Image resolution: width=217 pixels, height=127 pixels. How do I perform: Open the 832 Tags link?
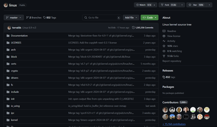tap(50, 18)
